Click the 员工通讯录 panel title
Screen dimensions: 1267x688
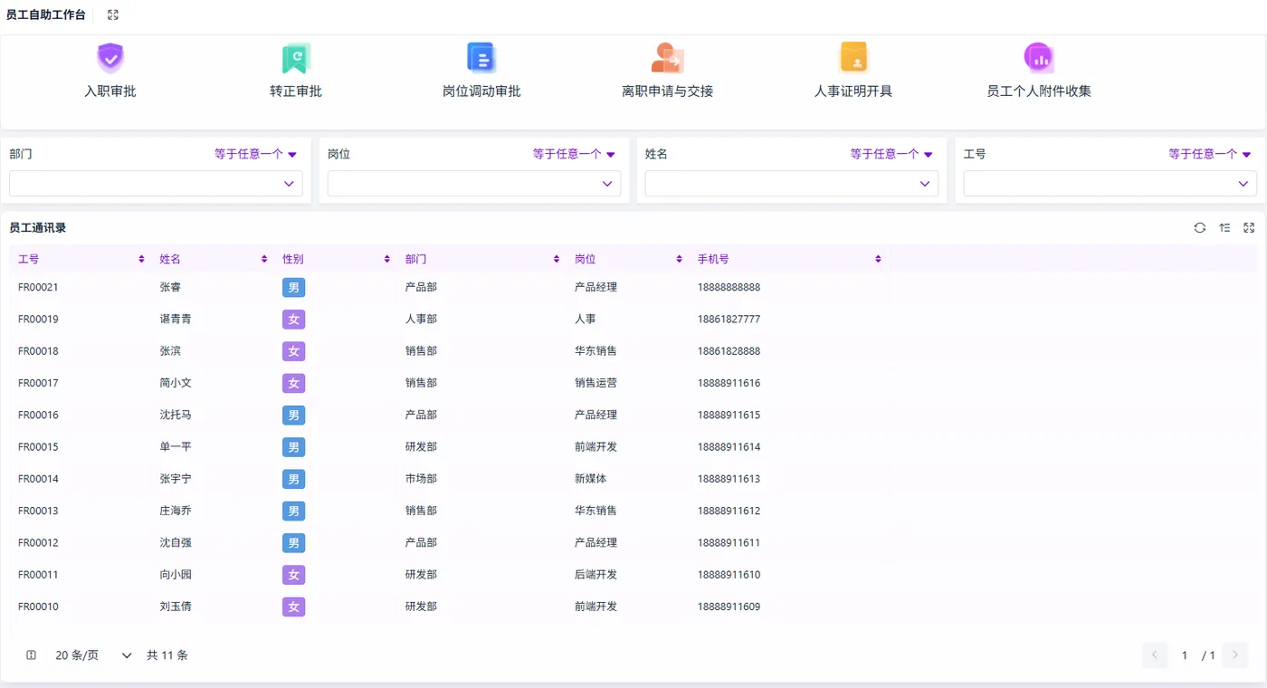[x=38, y=228]
